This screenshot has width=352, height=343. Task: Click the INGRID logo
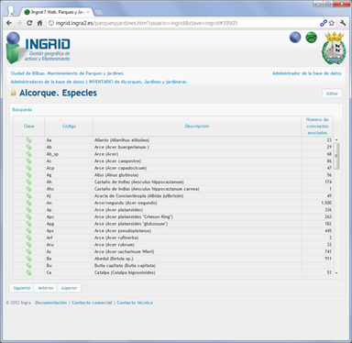[38, 48]
